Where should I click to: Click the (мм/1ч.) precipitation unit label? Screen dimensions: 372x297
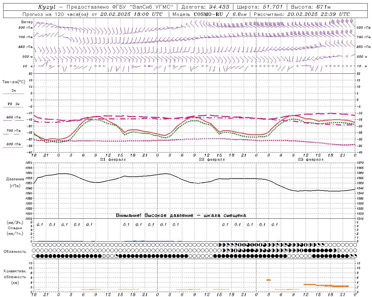coord(15,233)
